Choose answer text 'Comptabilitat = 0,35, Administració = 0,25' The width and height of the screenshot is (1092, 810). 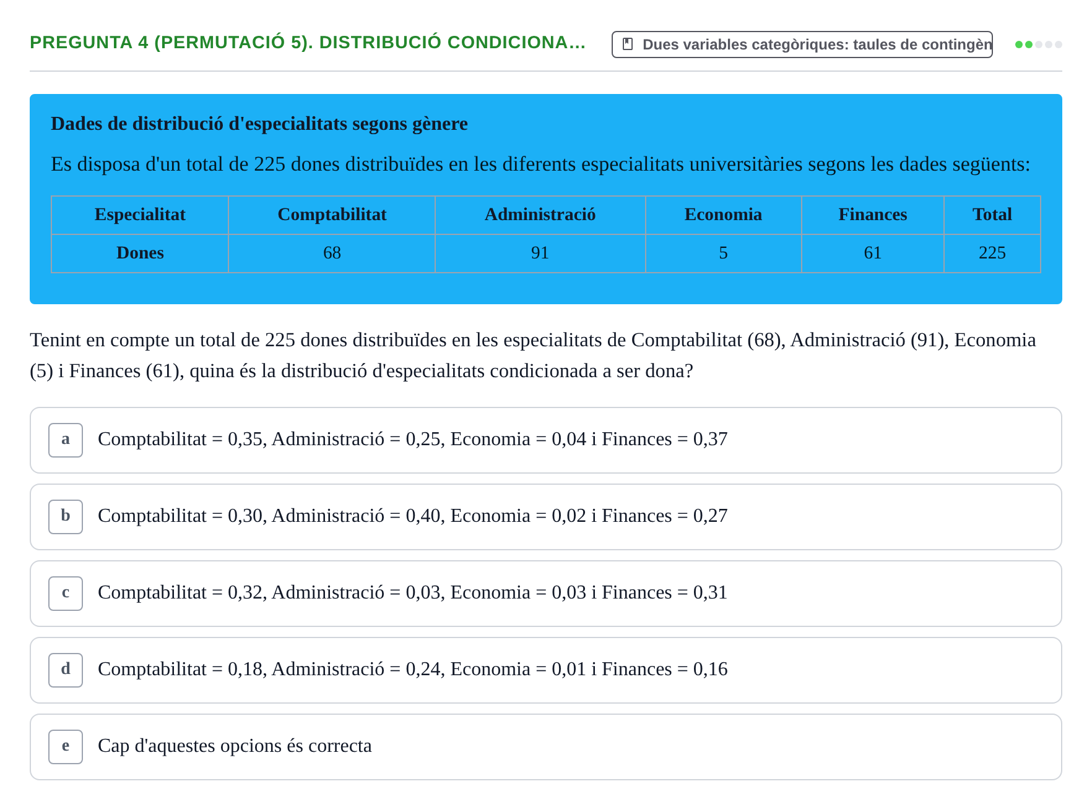(x=412, y=439)
